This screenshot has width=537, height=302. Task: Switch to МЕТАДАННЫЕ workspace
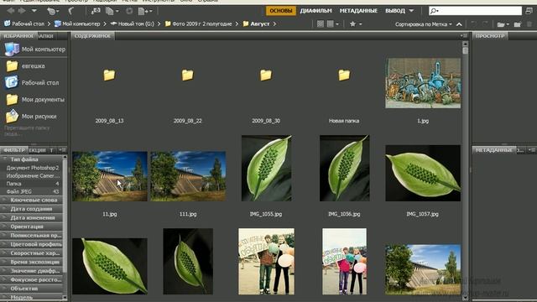point(358,11)
